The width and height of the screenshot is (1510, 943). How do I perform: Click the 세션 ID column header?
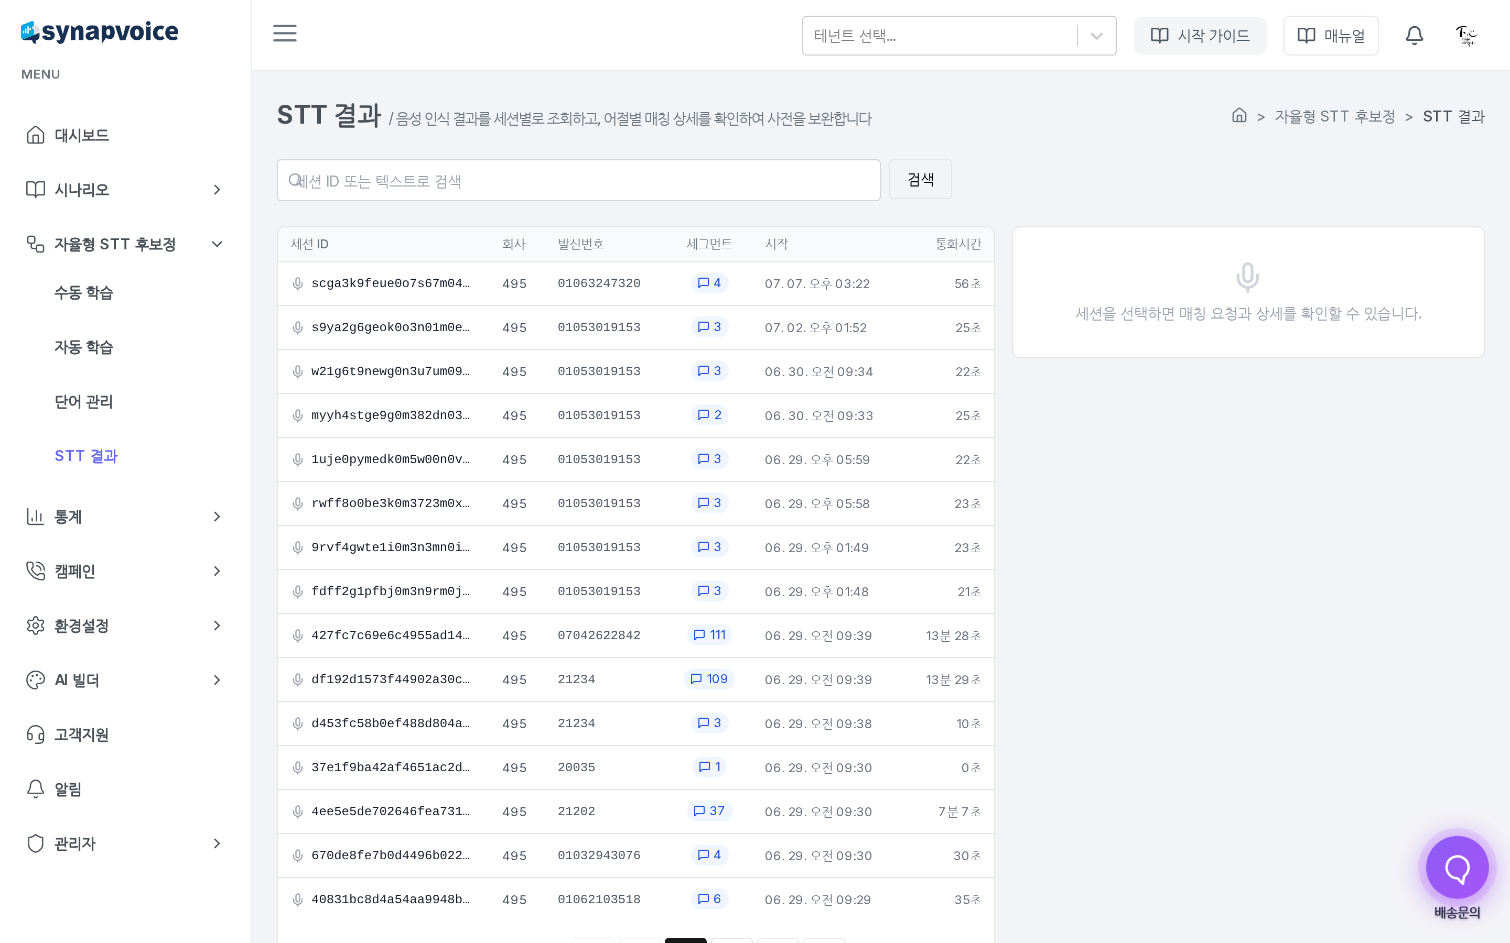tap(309, 244)
